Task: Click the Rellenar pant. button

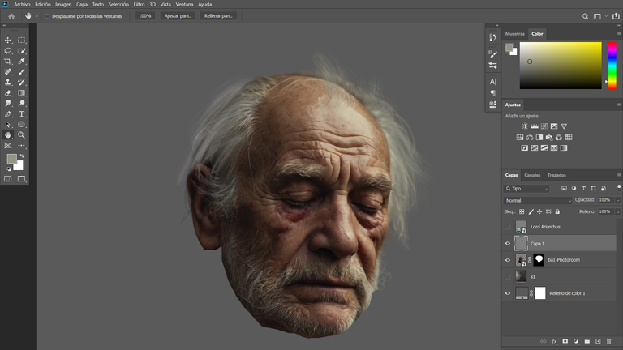Action: pos(218,16)
